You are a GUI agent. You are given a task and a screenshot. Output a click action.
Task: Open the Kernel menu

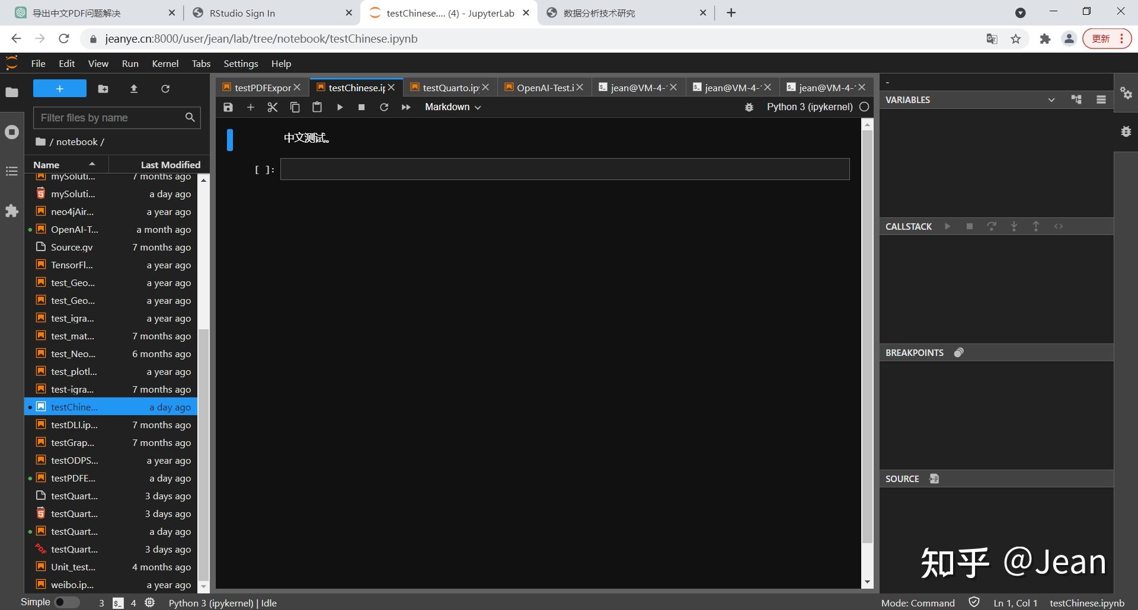(165, 63)
